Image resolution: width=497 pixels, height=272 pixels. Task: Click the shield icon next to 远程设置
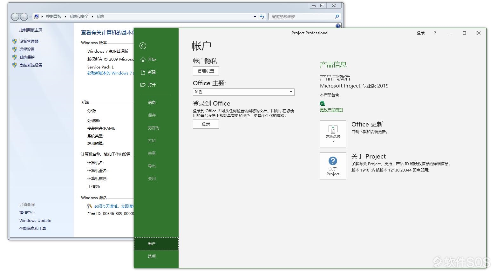point(15,49)
